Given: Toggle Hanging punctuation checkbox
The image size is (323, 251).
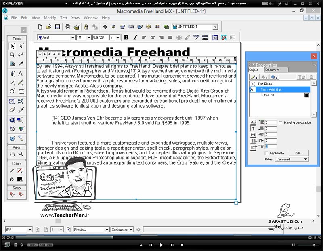Looking at the screenshot, I should 280,122.
